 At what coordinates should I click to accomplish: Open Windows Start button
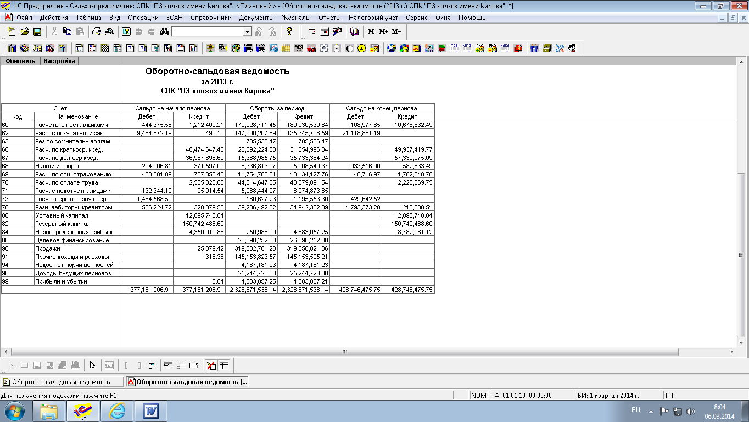14,411
